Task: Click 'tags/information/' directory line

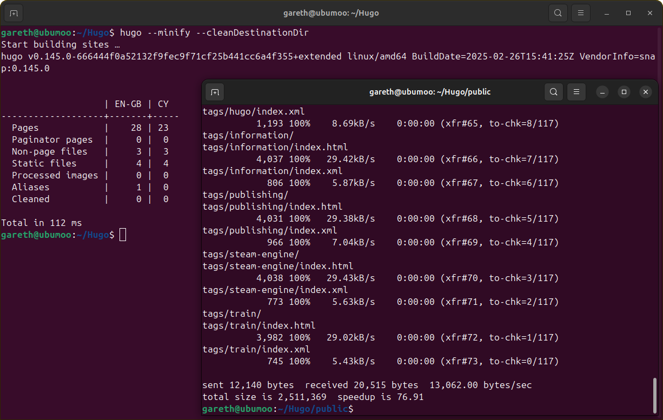Action: coord(248,135)
